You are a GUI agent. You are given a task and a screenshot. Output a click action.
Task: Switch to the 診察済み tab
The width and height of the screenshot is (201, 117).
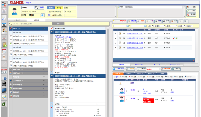tap(131, 74)
